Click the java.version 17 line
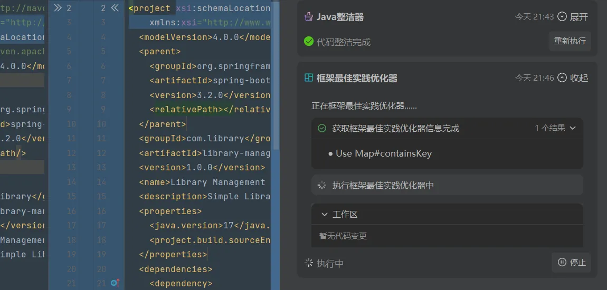Image resolution: width=607 pixels, height=290 pixels. [x=210, y=226]
